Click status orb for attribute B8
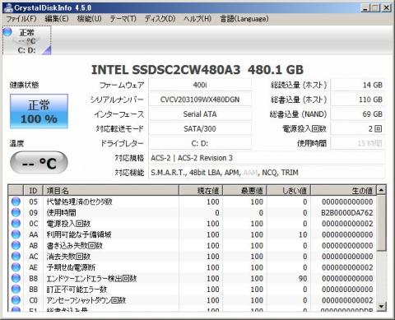 [16, 278]
